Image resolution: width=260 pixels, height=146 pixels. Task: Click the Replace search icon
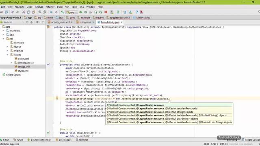45,12
